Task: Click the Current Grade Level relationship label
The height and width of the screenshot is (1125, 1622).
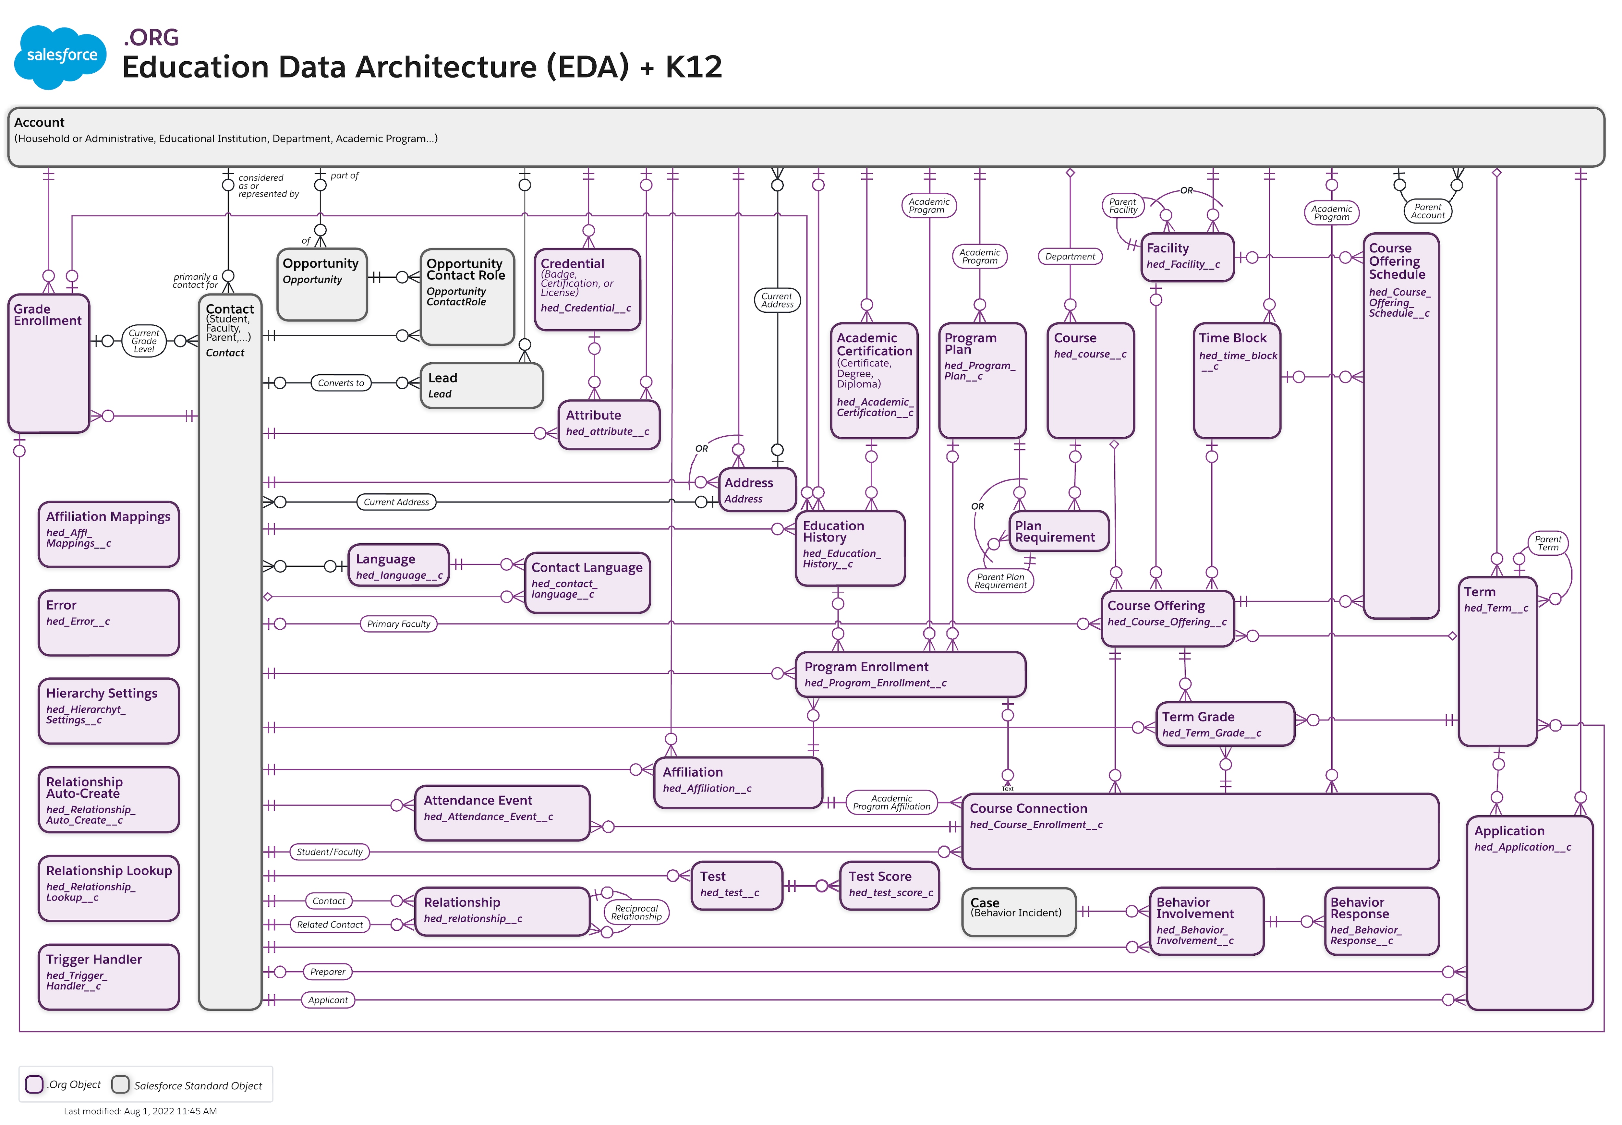Action: 144,341
